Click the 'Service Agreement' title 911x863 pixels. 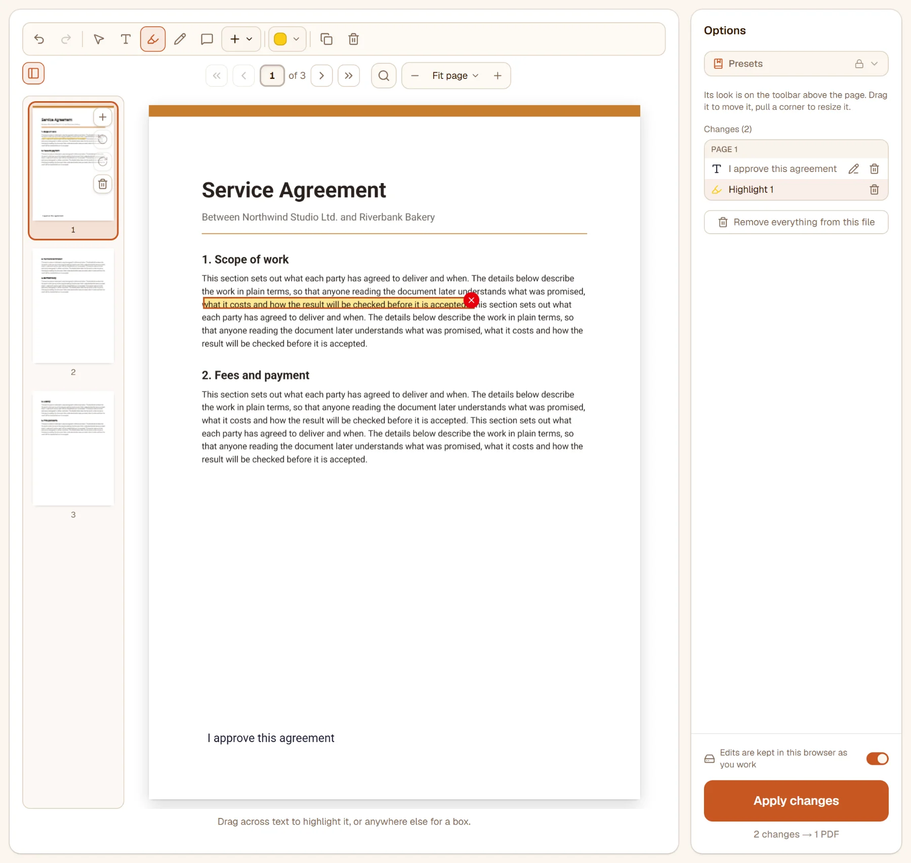pyautogui.click(x=294, y=190)
